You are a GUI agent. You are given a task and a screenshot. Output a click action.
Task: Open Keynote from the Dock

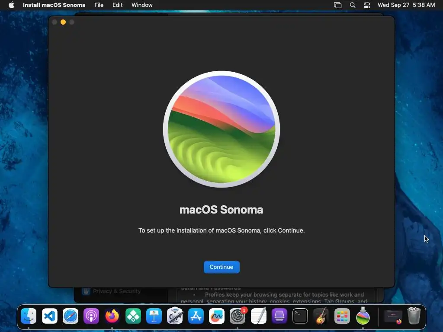coord(154,316)
